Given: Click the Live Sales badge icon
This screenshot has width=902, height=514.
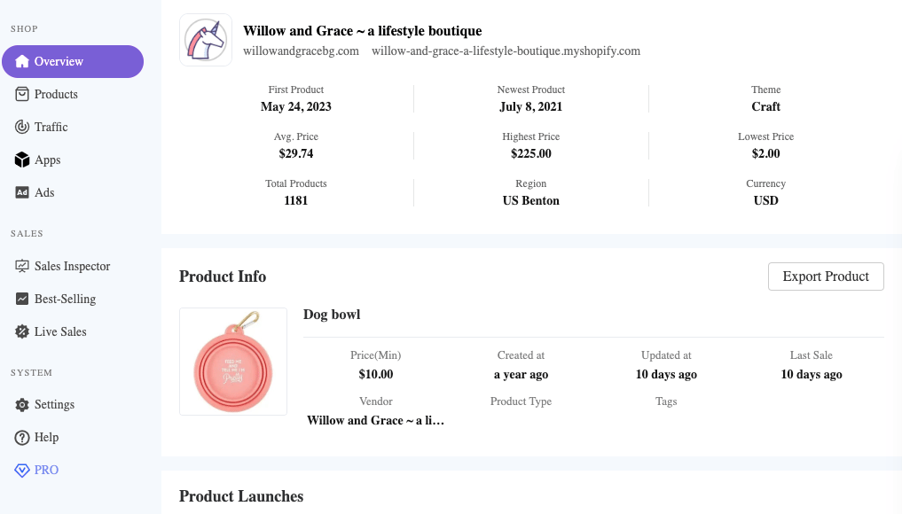Looking at the screenshot, I should click(22, 331).
